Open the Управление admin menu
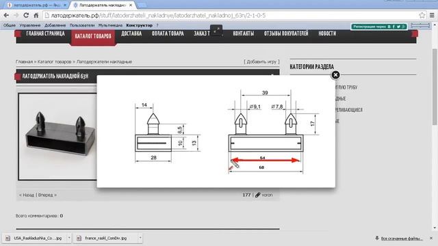438x246 pixels. pos(30,25)
